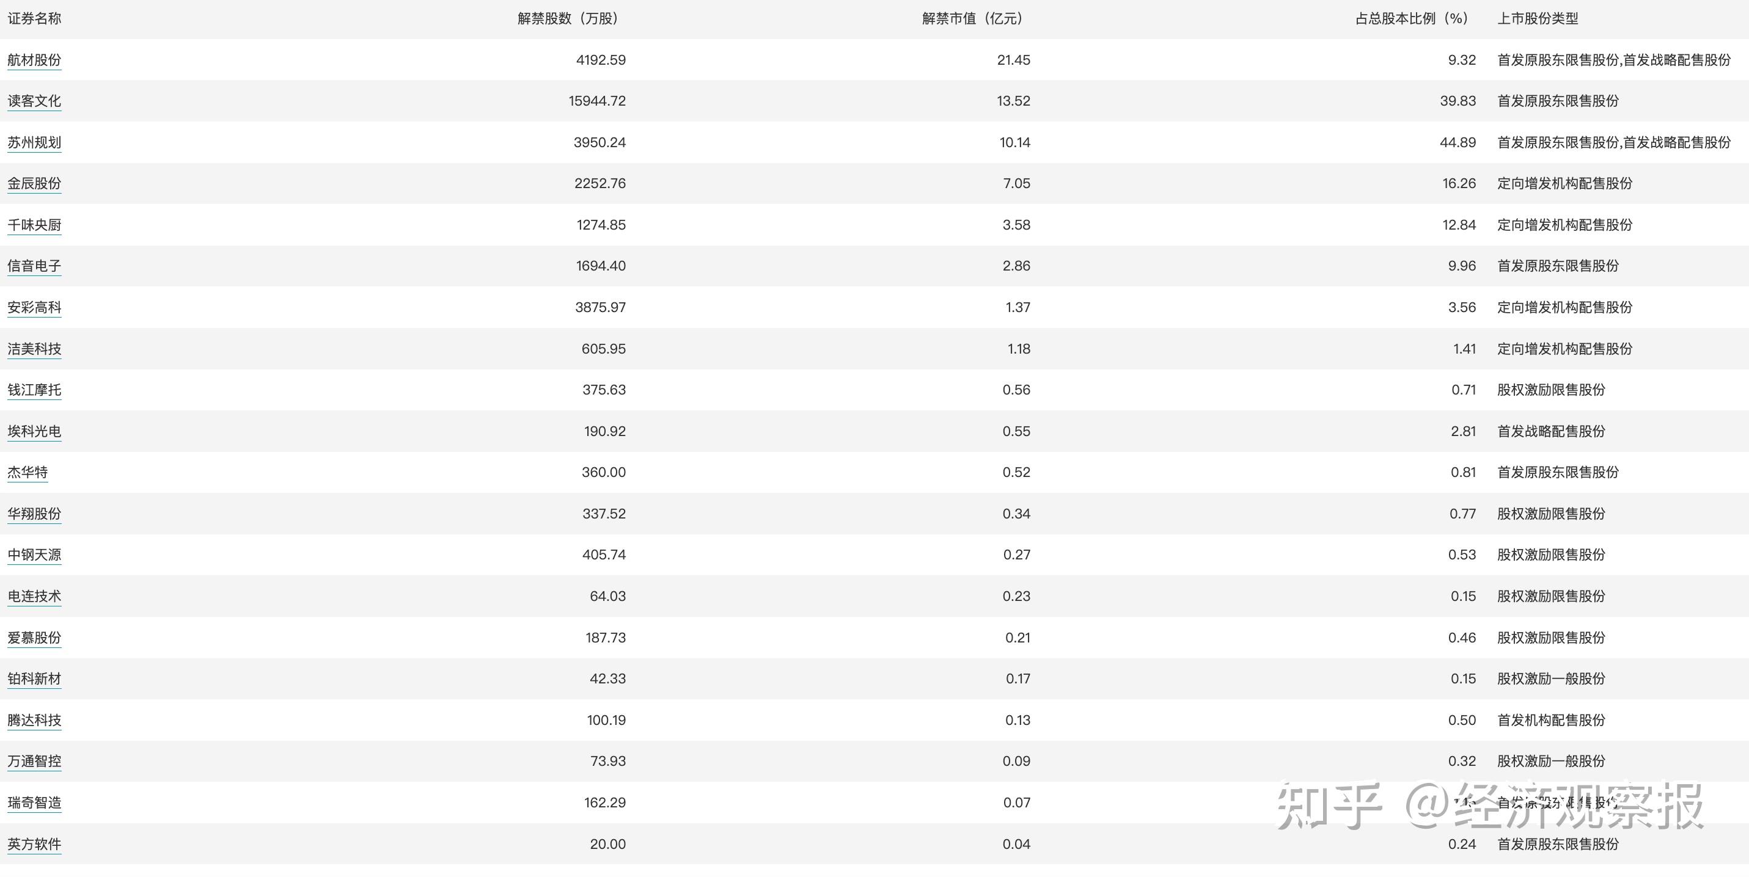The image size is (1749, 877).
Task: Click the 中钢天源 link
Action: tap(34, 555)
